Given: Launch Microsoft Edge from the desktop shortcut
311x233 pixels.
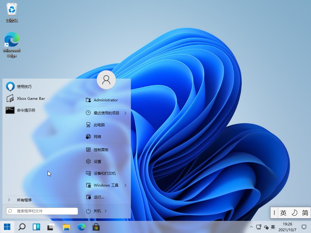Looking at the screenshot, I should point(12,44).
